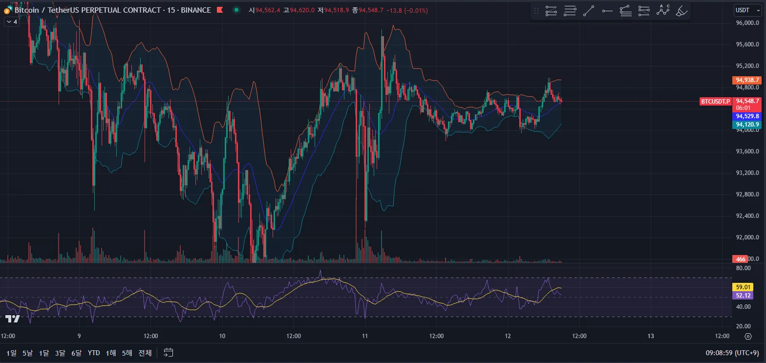Click purple RSI value label 52.12

pos(743,295)
